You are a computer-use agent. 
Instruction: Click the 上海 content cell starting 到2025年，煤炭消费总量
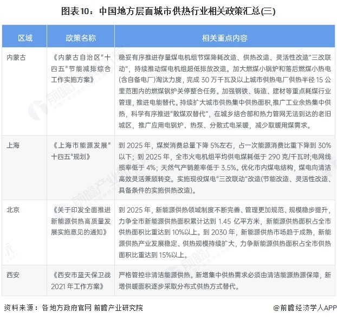tap(225, 168)
